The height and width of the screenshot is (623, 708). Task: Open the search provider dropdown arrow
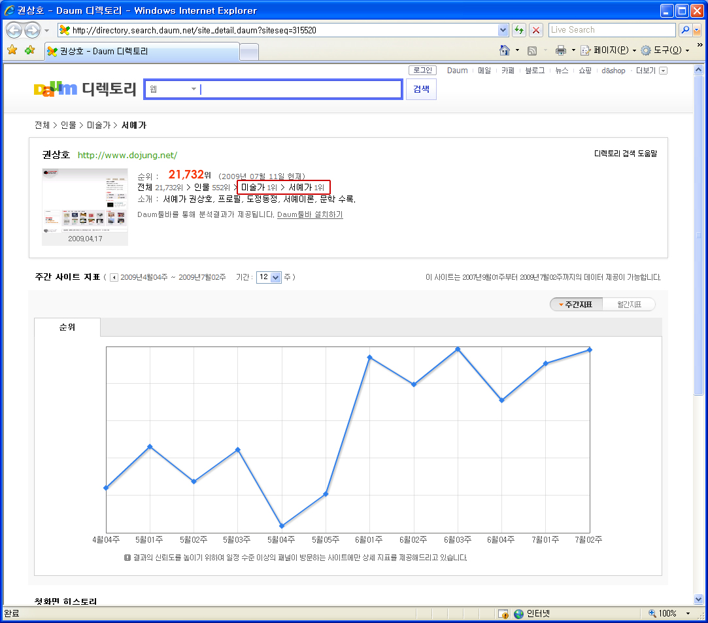coord(697,30)
